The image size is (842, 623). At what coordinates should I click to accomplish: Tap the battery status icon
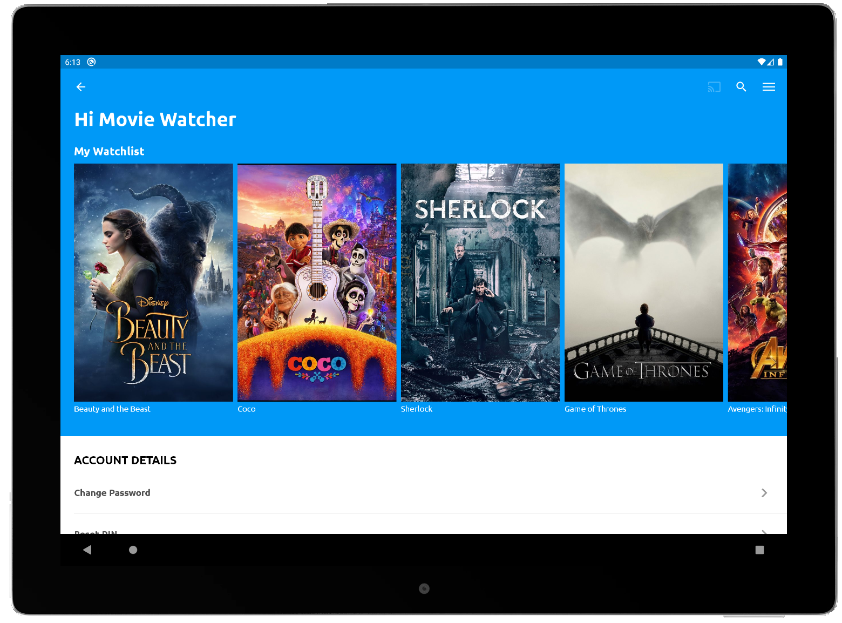click(780, 62)
